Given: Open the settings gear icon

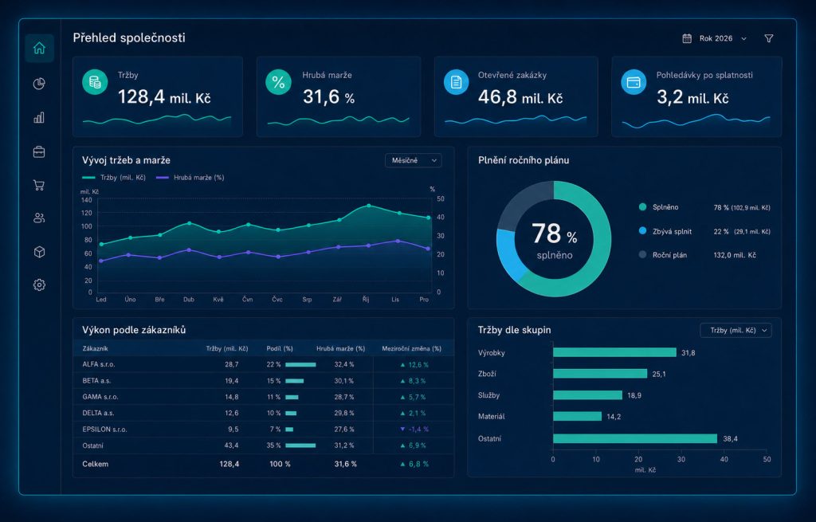Looking at the screenshot, I should pos(39,285).
